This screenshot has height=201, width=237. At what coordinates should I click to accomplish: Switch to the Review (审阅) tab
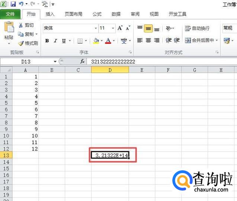[135, 14]
